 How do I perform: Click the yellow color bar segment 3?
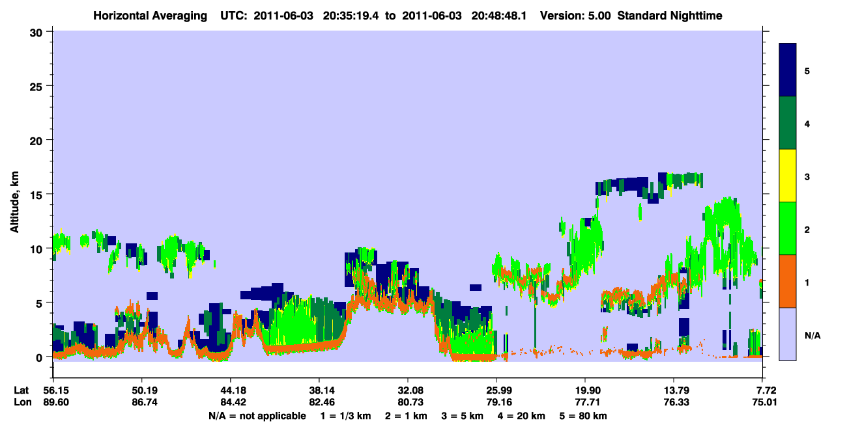(x=788, y=176)
